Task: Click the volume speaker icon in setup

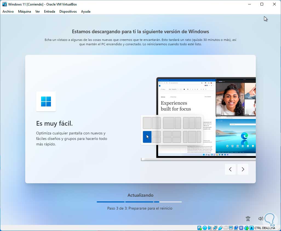Action: 261,218
